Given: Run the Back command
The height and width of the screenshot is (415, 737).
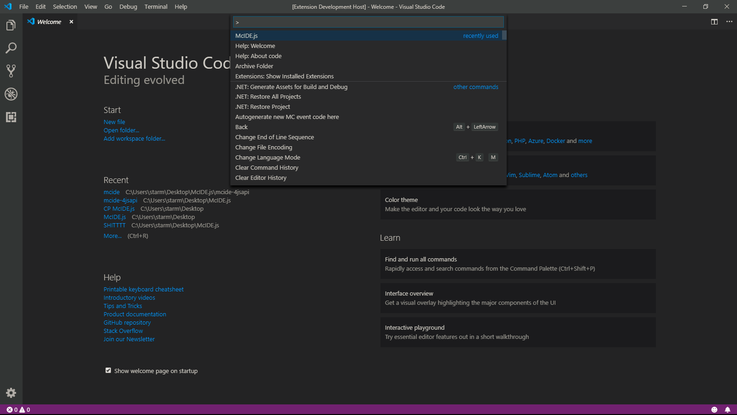Looking at the screenshot, I should point(367,127).
